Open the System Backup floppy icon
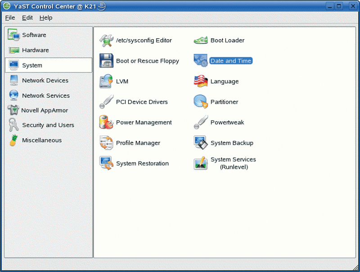 (201, 142)
